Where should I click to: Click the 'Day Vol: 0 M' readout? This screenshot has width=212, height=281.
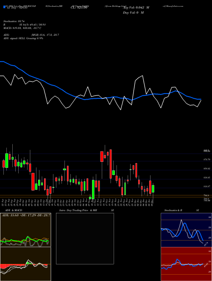coord(133,13)
